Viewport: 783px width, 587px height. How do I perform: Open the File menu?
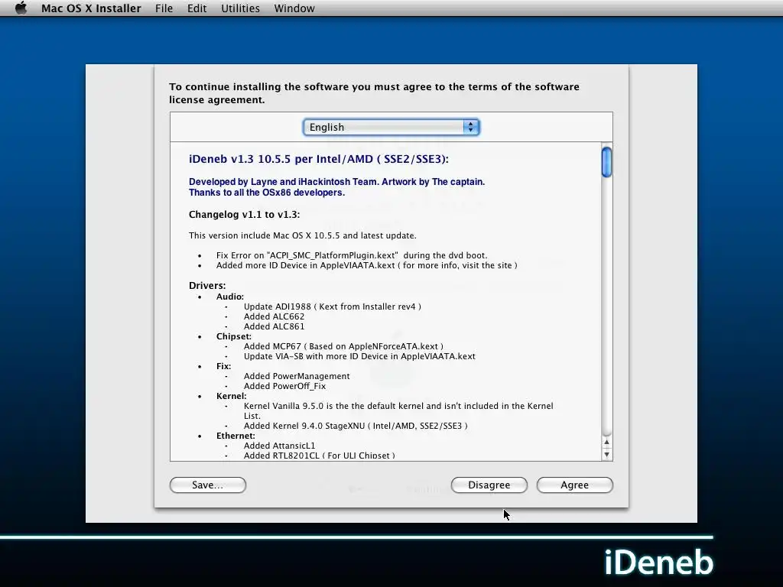(x=164, y=8)
